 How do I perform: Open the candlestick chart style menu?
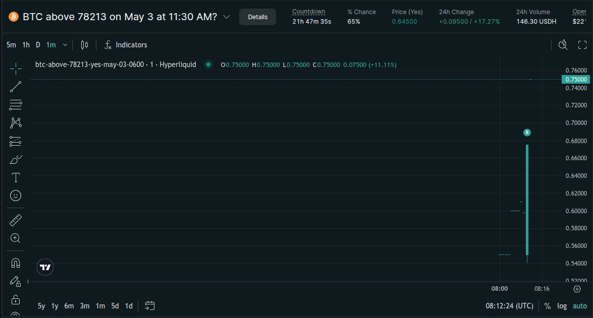[84, 45]
